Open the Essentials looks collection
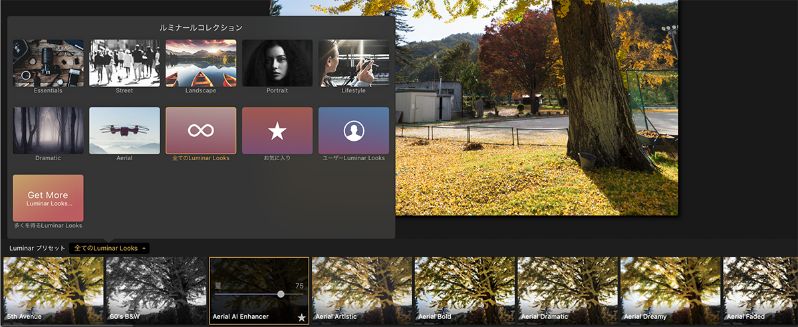The image size is (798, 327). point(48,63)
